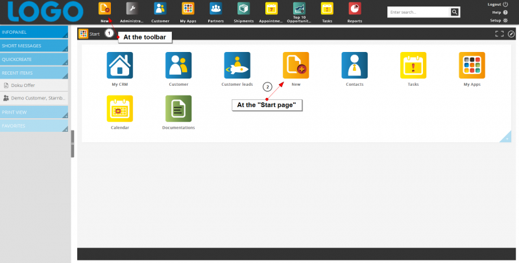Open Top 10 Opportunities chart icon
Image resolution: width=519 pixels, height=263 pixels.
(299, 9)
